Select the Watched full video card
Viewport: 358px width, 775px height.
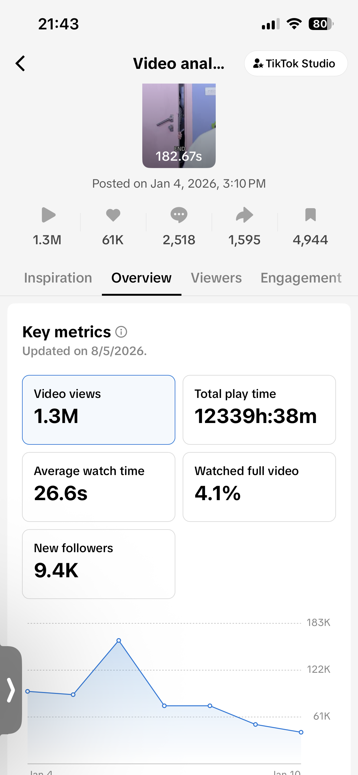[259, 487]
